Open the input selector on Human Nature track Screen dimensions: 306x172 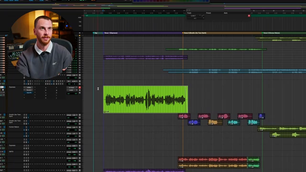(x=69, y=128)
